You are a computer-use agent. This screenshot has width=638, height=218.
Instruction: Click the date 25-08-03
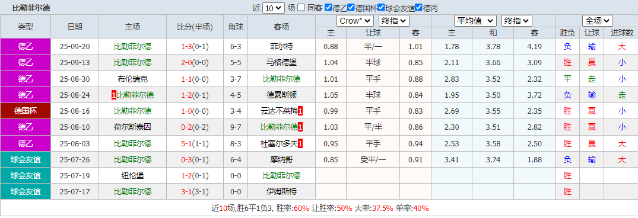[75, 143]
